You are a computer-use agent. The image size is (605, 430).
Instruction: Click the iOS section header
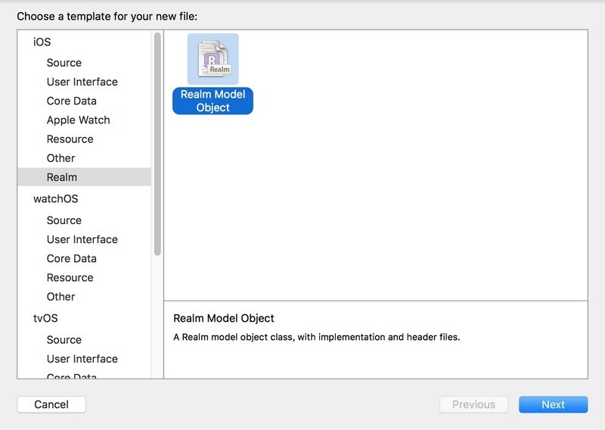point(42,42)
